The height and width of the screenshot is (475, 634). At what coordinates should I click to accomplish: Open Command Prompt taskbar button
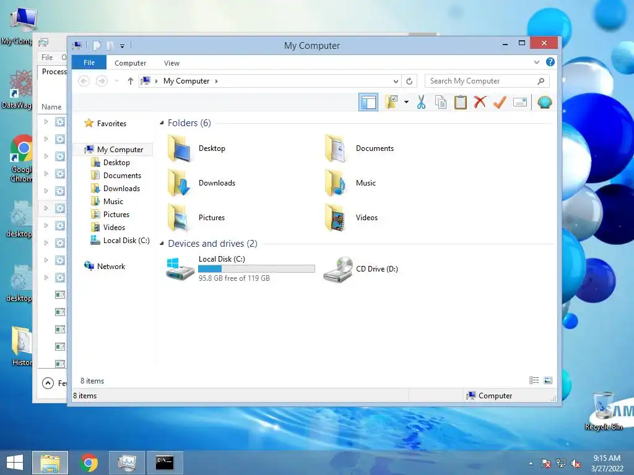(165, 463)
